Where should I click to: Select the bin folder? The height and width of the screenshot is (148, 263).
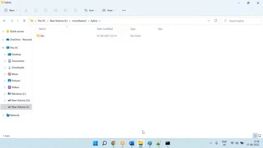coord(40,36)
